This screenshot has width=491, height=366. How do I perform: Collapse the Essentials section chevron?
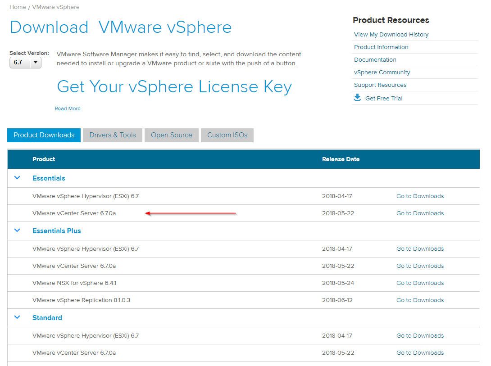pyautogui.click(x=17, y=178)
